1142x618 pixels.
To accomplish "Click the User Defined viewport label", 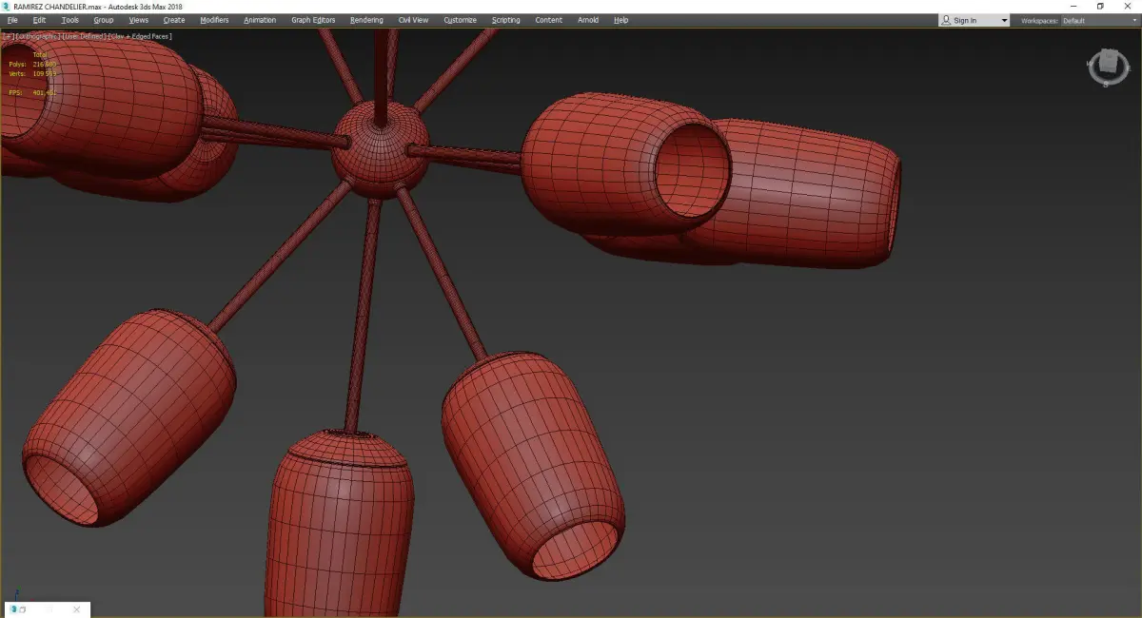I will (x=84, y=36).
